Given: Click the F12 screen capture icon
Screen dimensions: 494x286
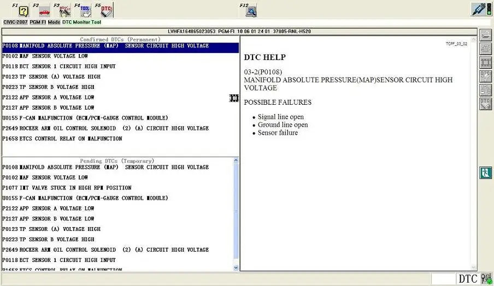Looking at the screenshot, I should coord(252,11).
